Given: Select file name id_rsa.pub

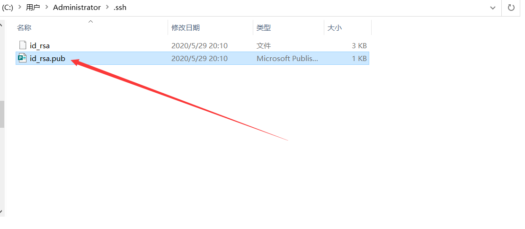Looking at the screenshot, I should (x=47, y=59).
